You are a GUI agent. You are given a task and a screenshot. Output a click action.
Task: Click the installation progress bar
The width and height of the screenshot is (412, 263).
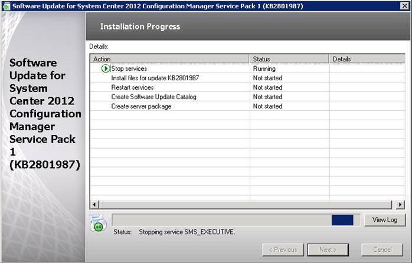(x=235, y=220)
